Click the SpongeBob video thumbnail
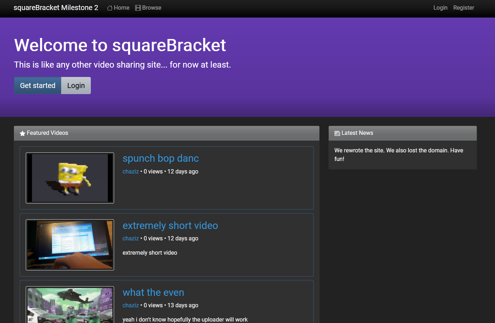495x323 pixels. [x=70, y=178]
